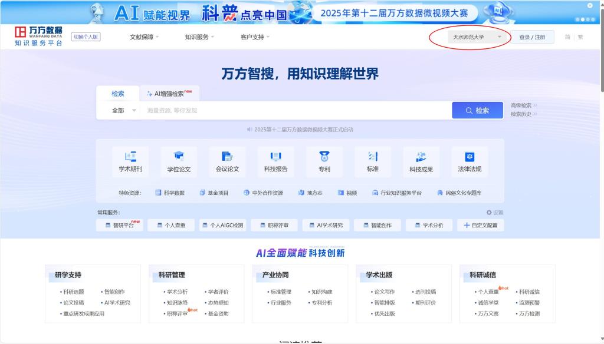This screenshot has width=604, height=344.
Task: Open 中外合作资源 under 特色资源
Action: click(264, 193)
